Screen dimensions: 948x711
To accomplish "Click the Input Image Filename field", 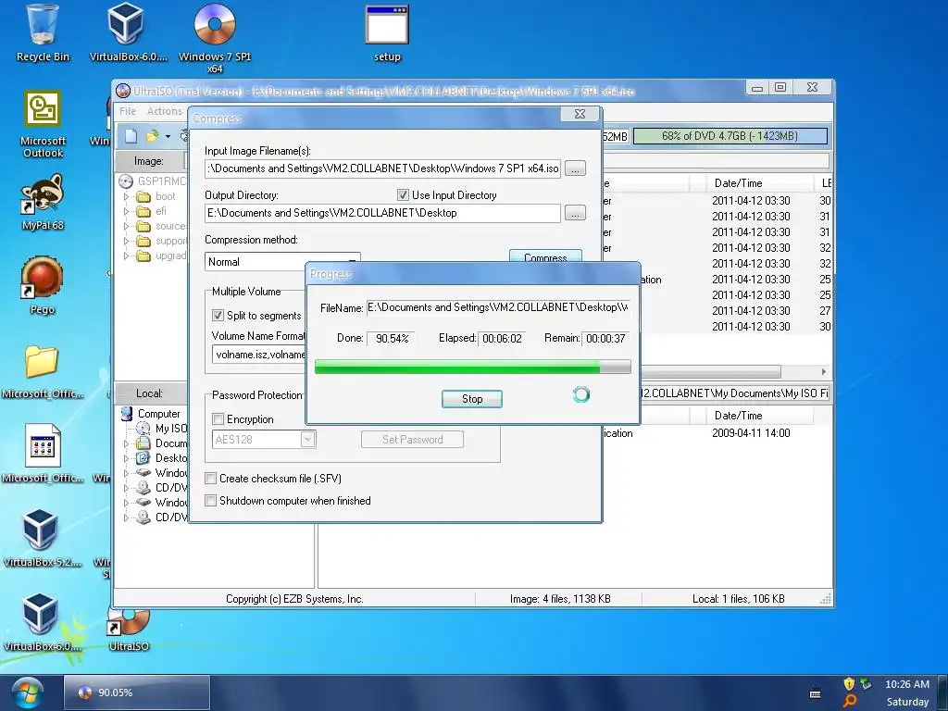I will coord(382,168).
